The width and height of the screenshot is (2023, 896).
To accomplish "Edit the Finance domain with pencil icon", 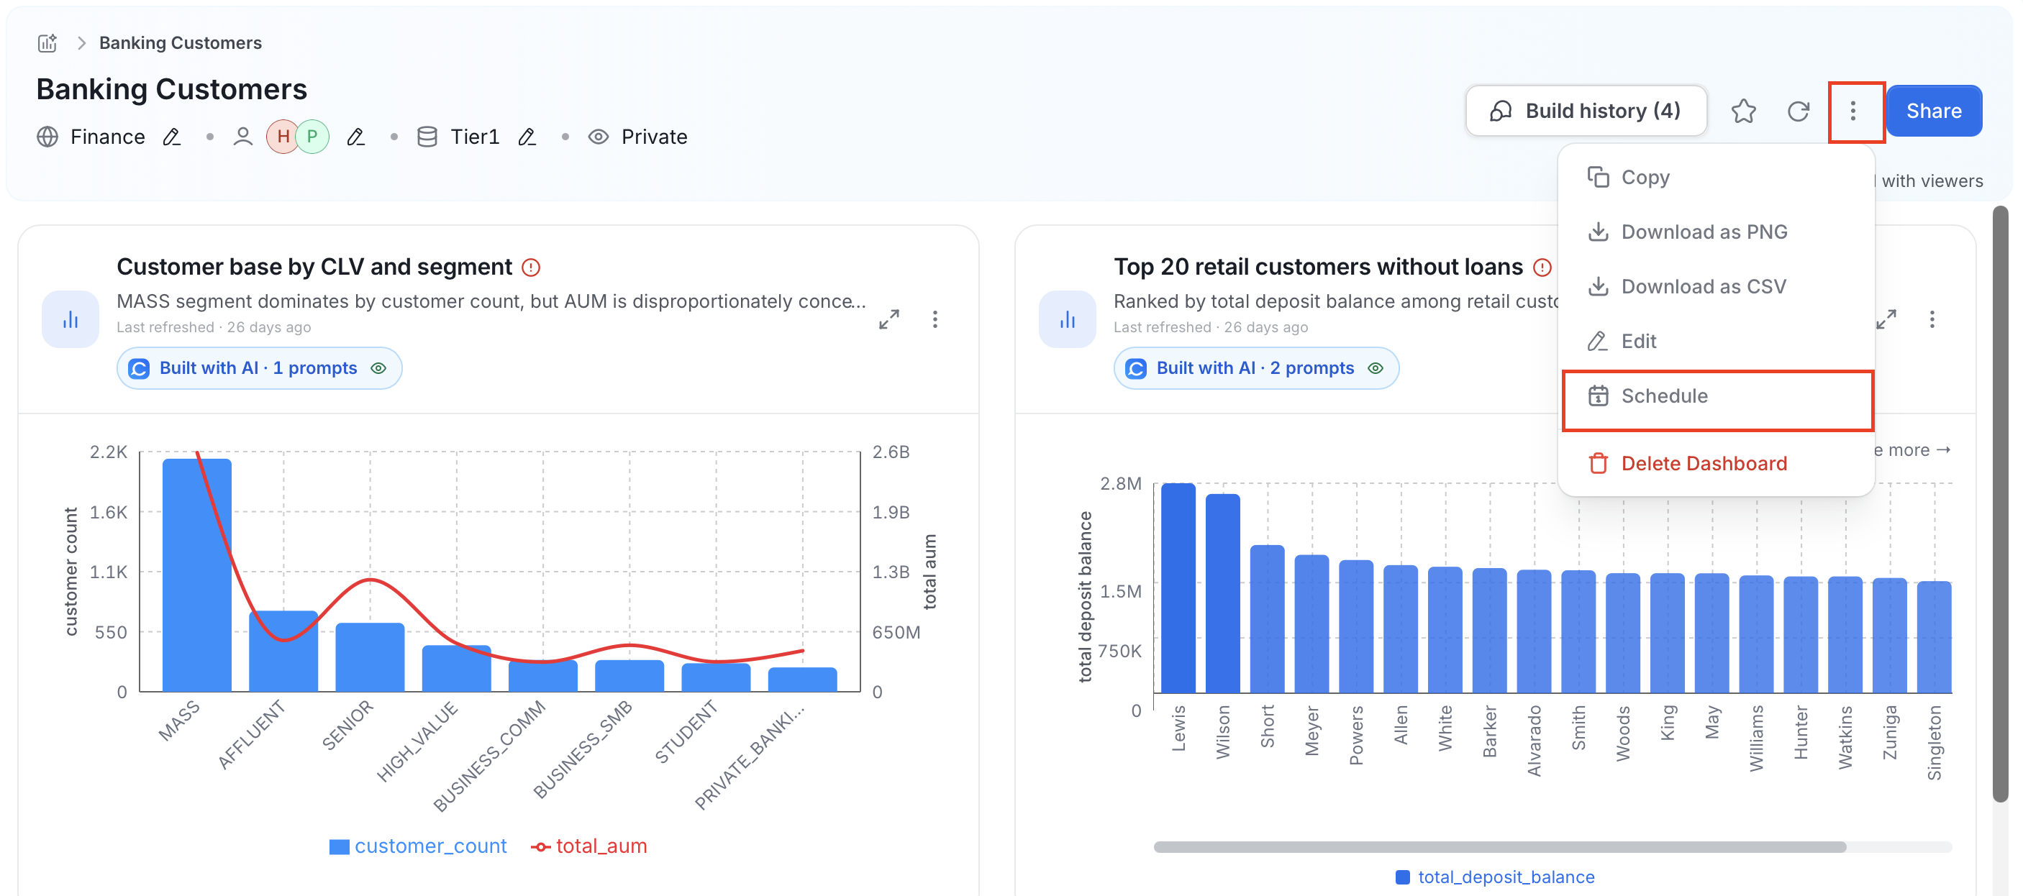I will [171, 137].
